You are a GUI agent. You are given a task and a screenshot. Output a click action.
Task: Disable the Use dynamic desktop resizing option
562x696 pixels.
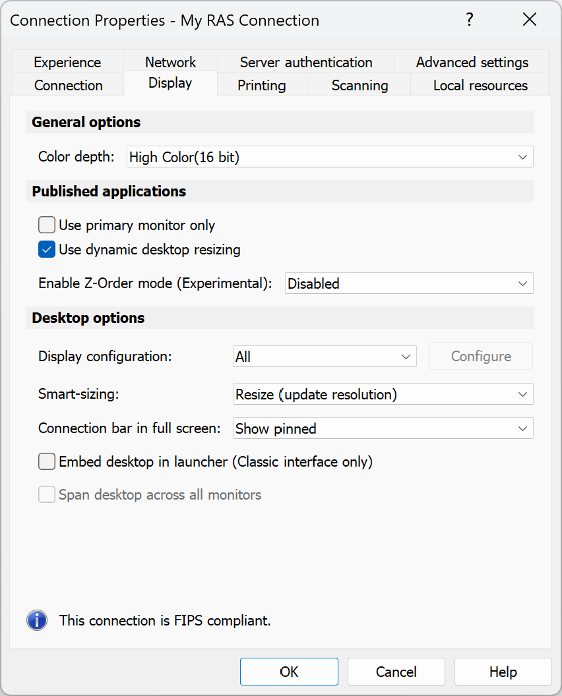point(46,249)
